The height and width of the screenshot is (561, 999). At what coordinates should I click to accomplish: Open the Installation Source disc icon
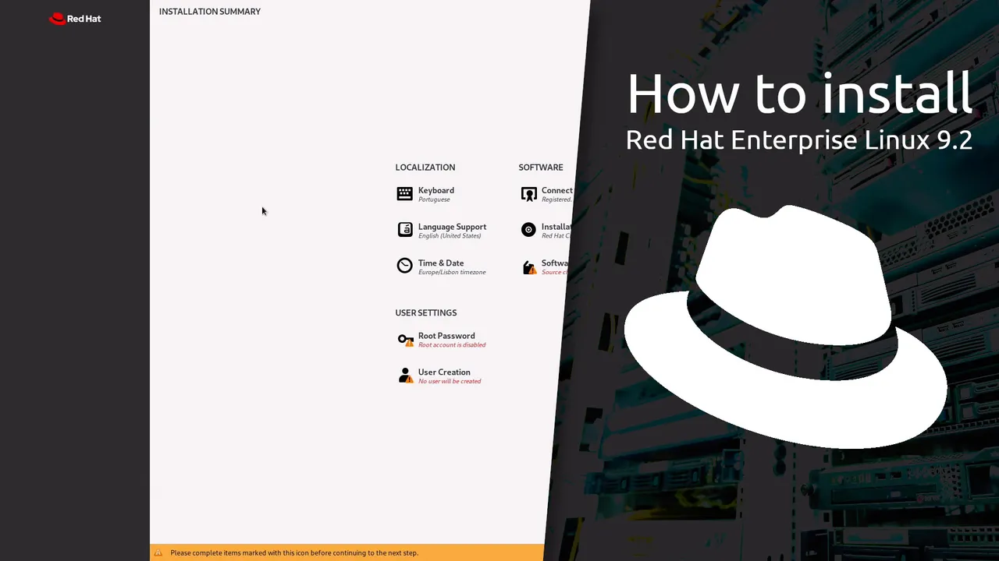click(528, 230)
